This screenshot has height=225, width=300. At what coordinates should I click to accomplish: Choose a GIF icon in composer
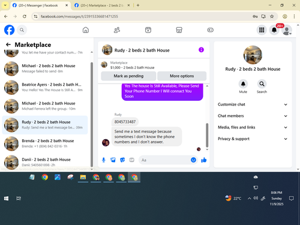(x=131, y=160)
